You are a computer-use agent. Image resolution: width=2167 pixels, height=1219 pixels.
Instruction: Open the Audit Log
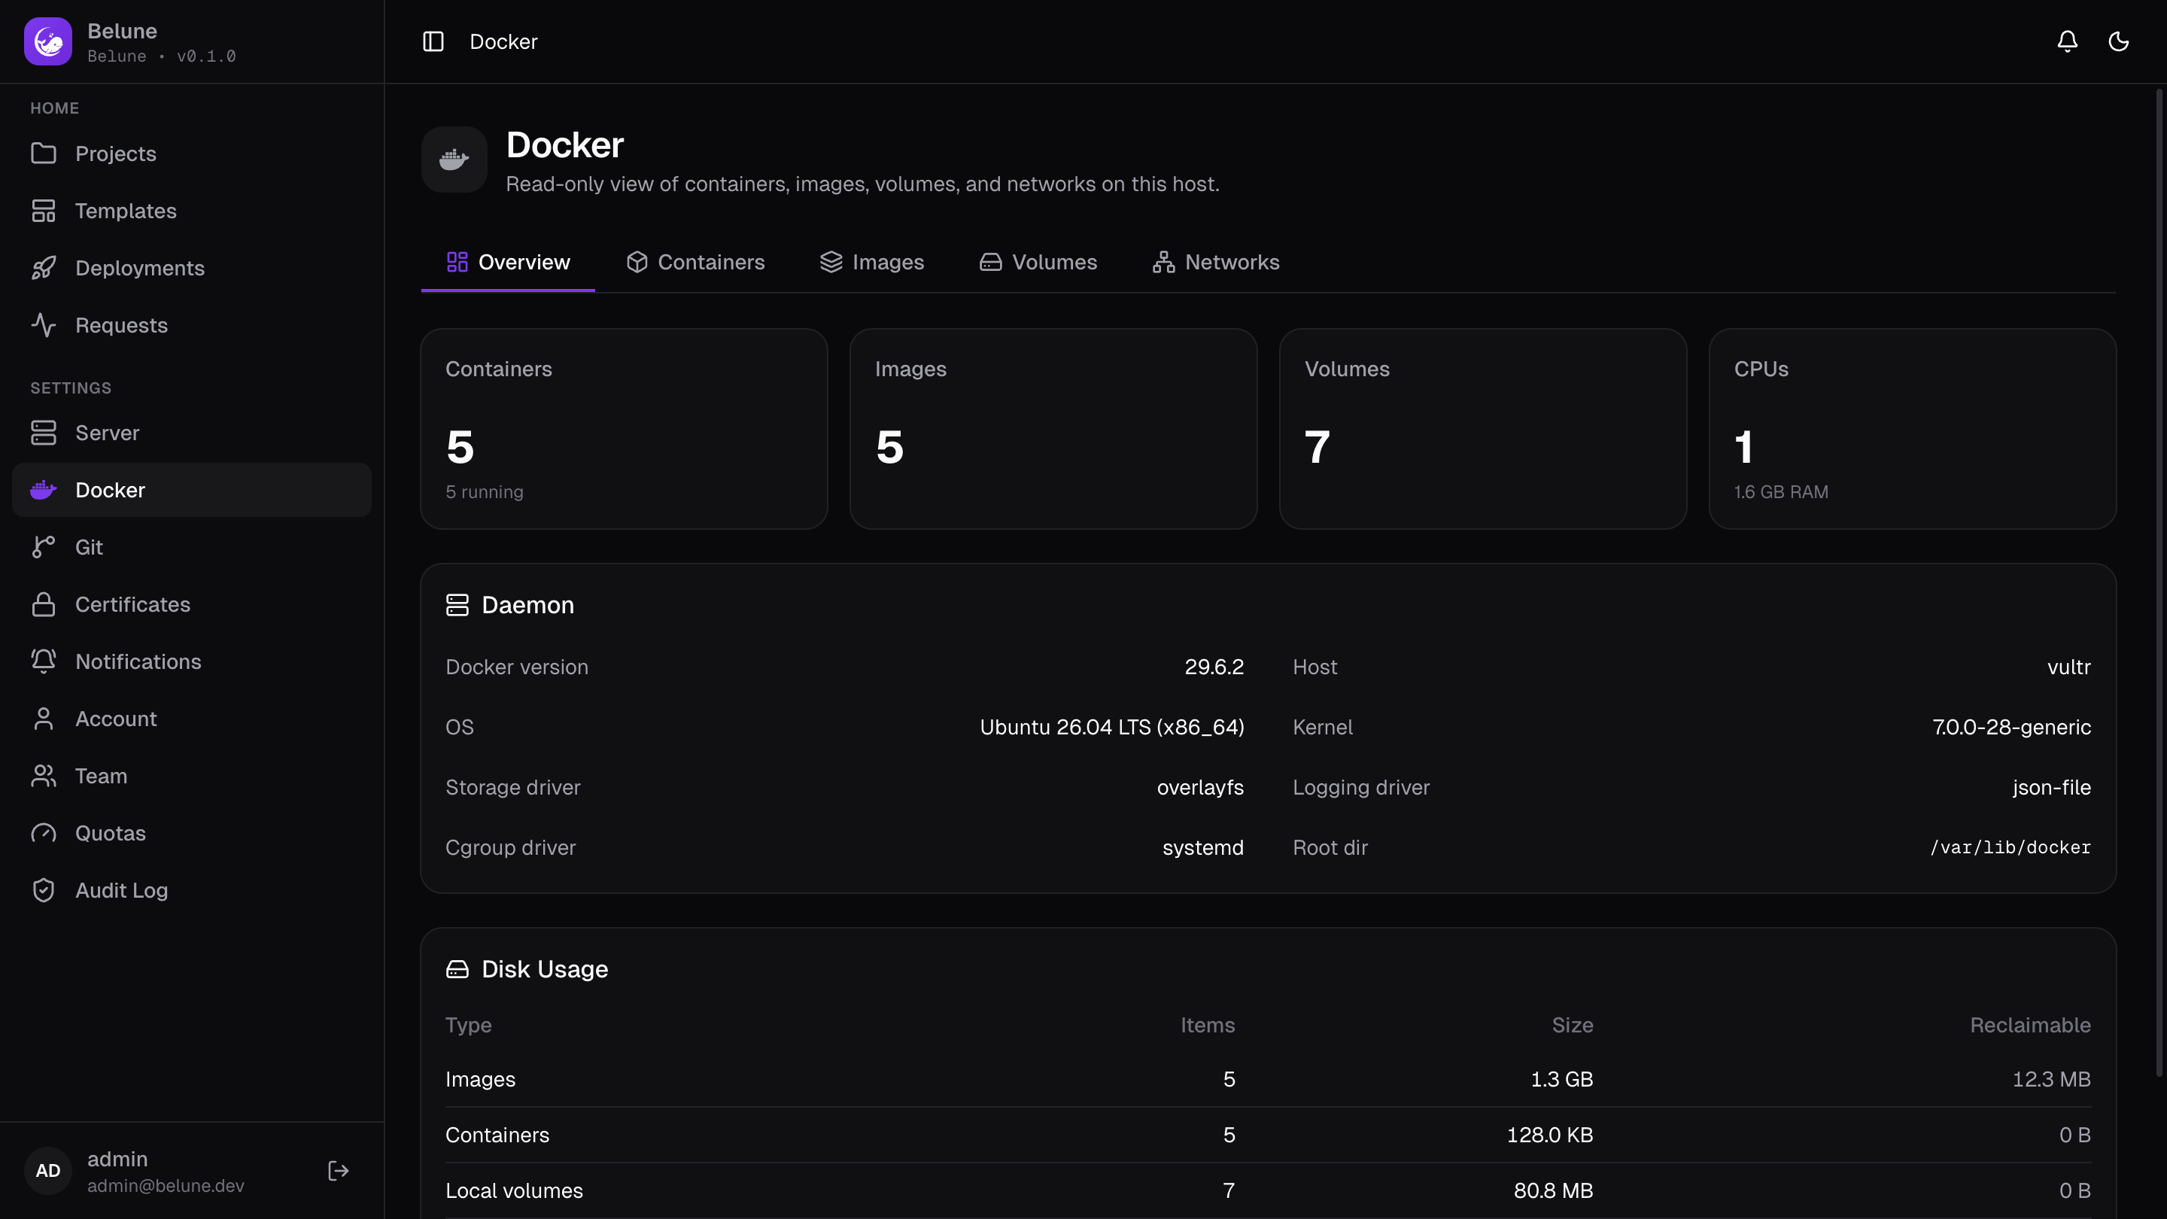pos(192,890)
